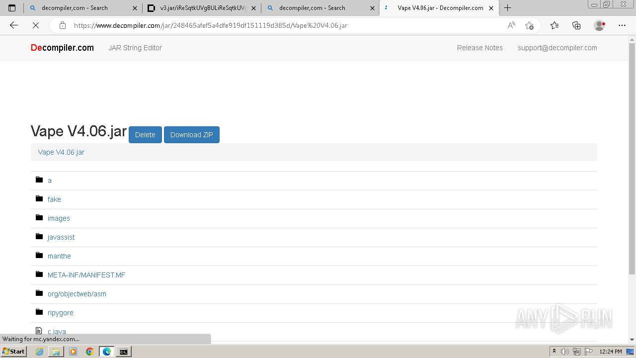Click the Delete button
636x358 pixels.
click(145, 135)
